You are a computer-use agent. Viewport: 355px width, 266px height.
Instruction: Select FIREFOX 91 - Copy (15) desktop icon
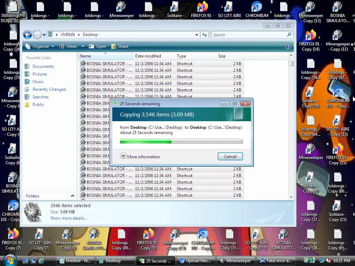click(x=338, y=154)
